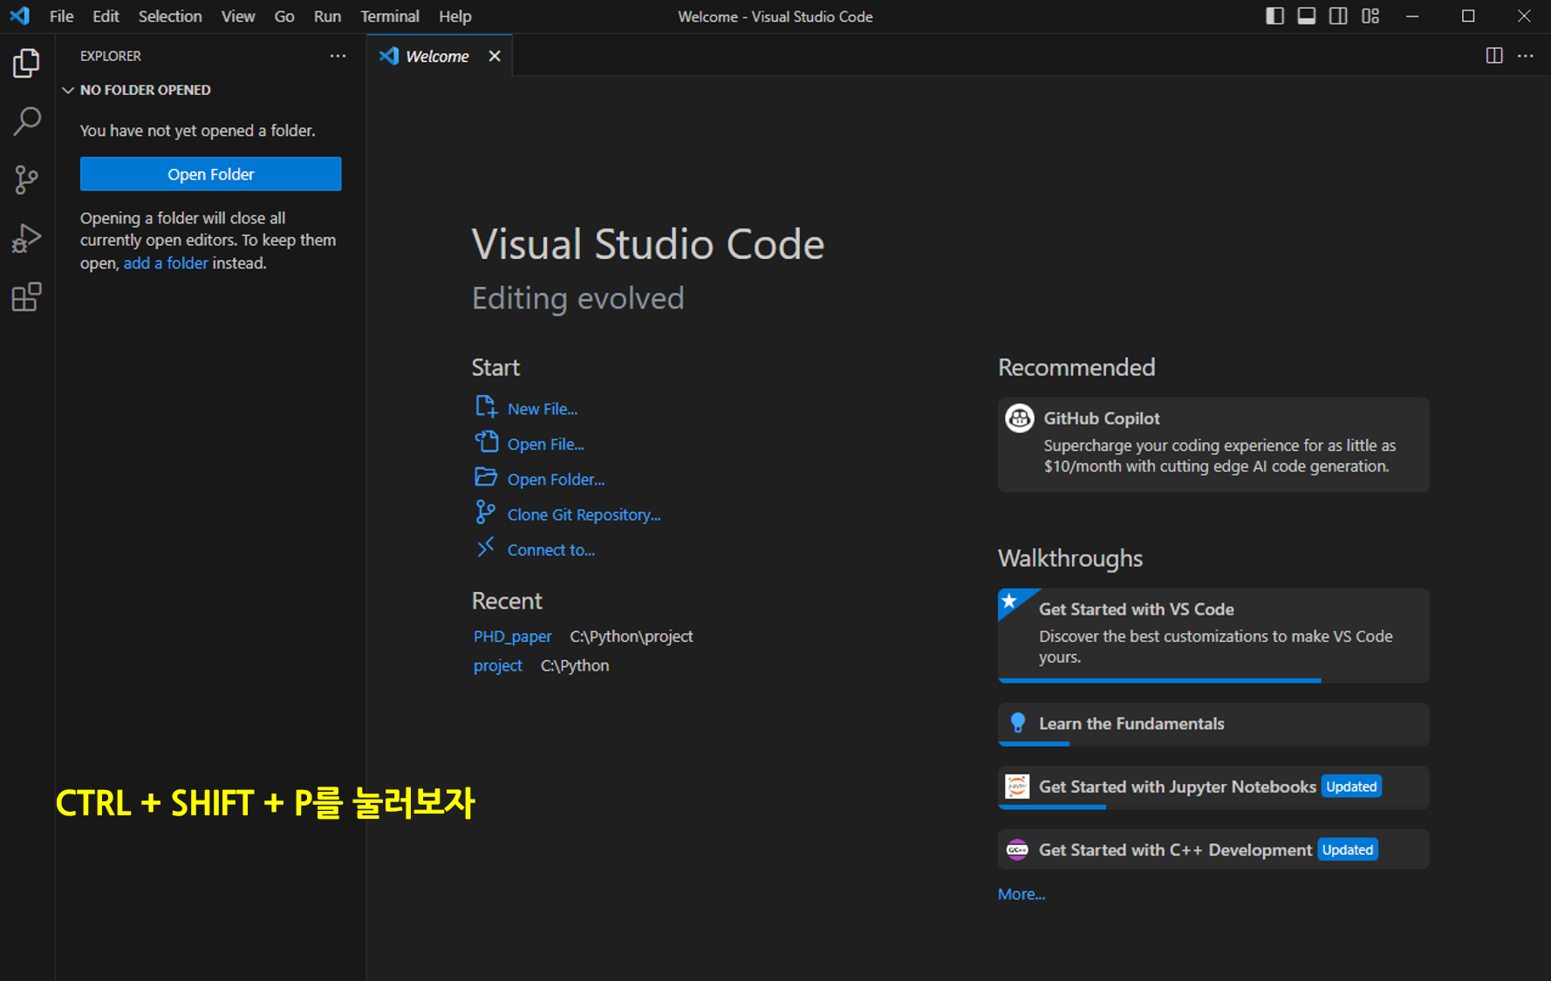Screen dimensions: 1551x981
Task: Select the Run and Debug icon
Action: 26,237
